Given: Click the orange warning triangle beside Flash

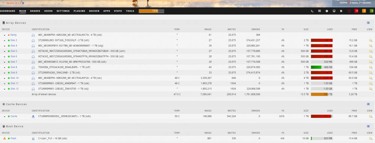Looking at the screenshot, I should (x=4, y=138).
